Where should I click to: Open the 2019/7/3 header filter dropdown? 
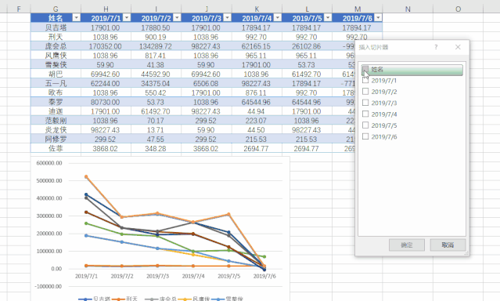pyautogui.click(x=227, y=18)
